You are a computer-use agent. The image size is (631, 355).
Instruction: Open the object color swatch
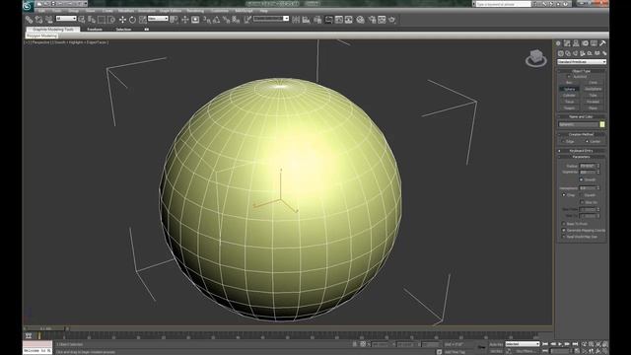pyautogui.click(x=602, y=125)
